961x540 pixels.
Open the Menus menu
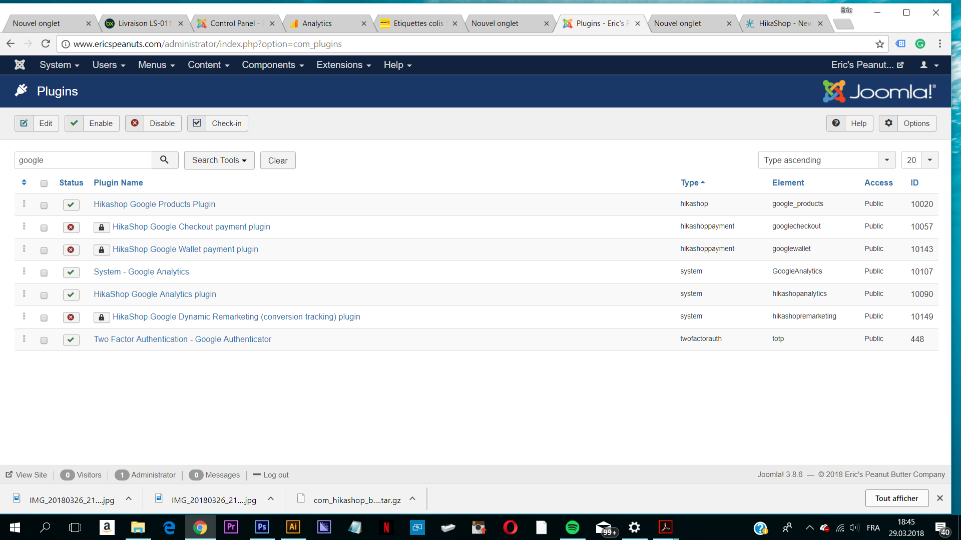157,65
